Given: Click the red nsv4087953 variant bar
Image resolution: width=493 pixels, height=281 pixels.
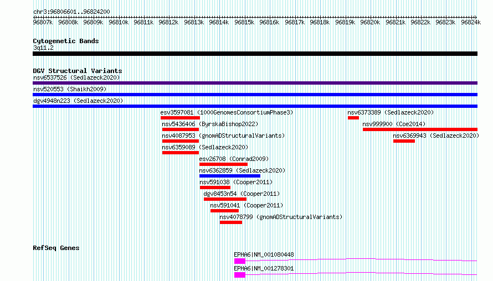Looking at the screenshot, I should point(181,141).
